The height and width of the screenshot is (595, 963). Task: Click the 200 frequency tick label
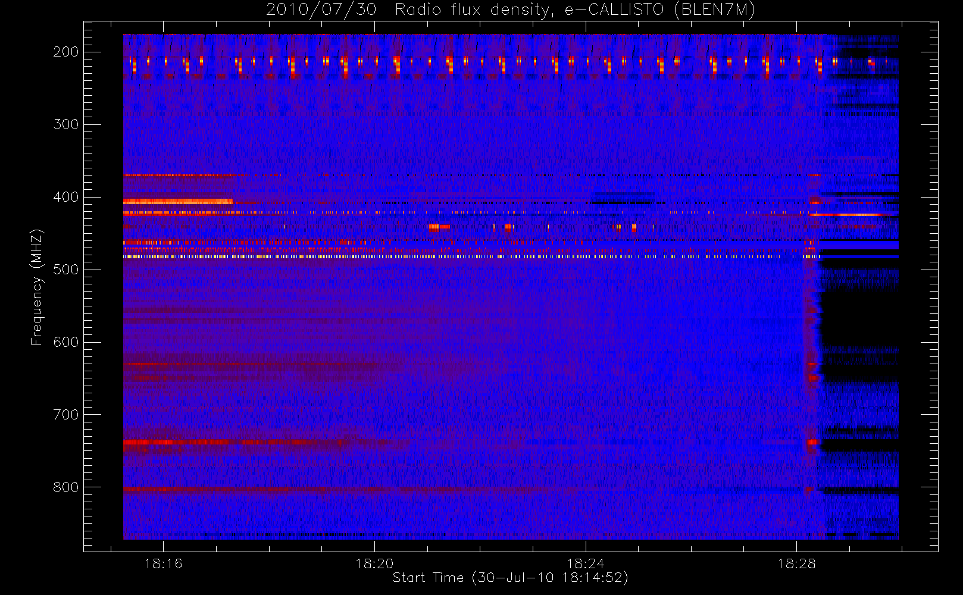(66, 52)
